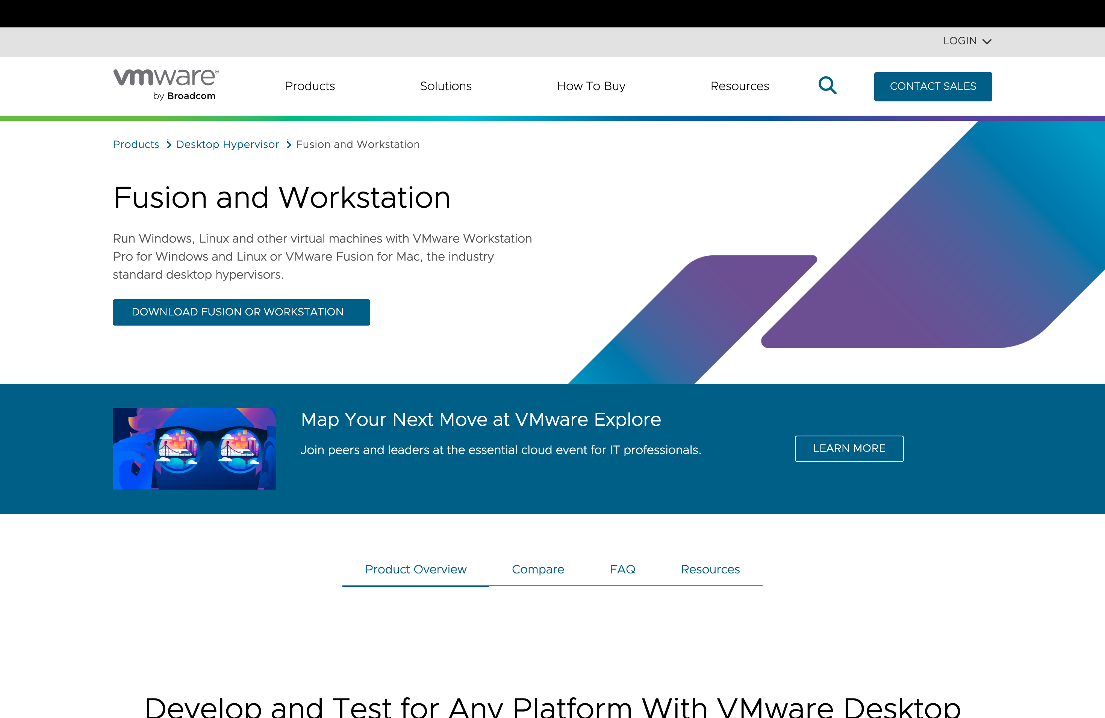This screenshot has width=1105, height=718.
Task: Open the VMware Explore banner thumbnail
Action: 195,448
